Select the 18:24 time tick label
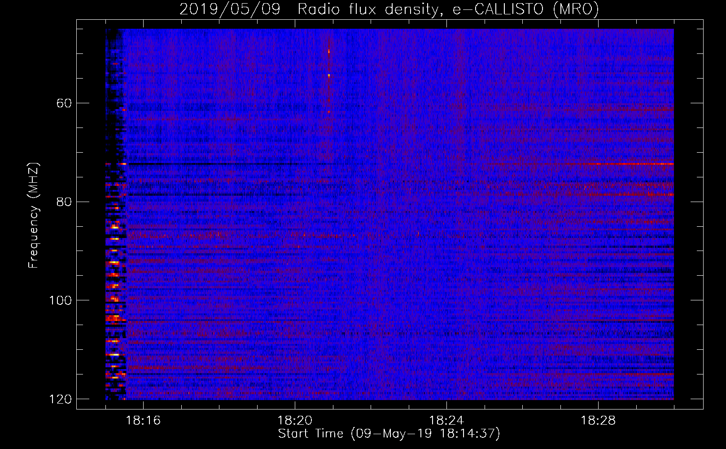 click(446, 421)
